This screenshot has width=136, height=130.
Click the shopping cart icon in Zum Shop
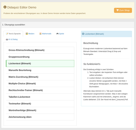point(117,10)
